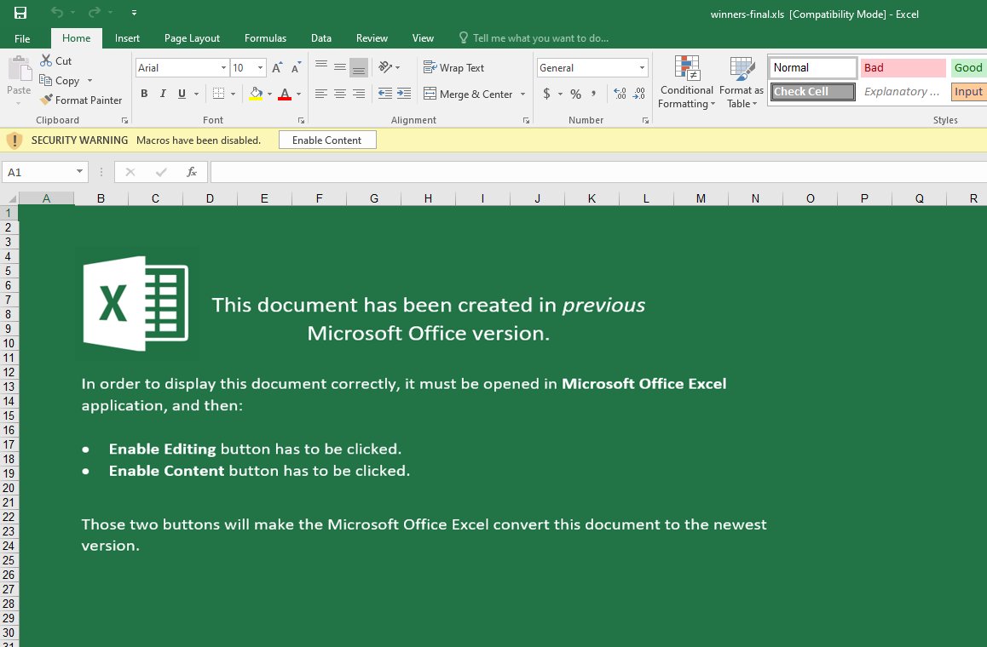Apply Accounting dollar format icon

546,94
